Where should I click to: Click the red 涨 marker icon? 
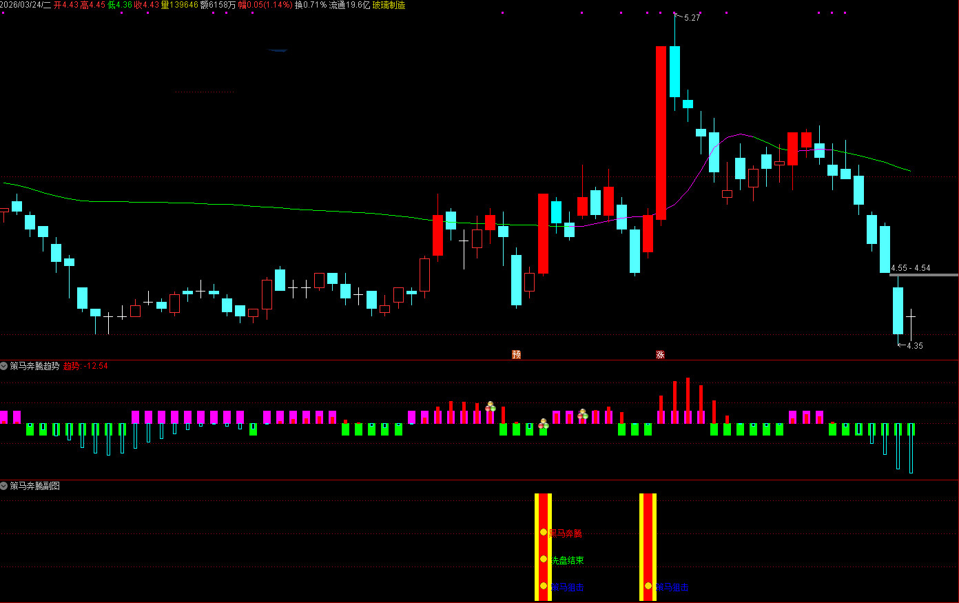click(660, 354)
